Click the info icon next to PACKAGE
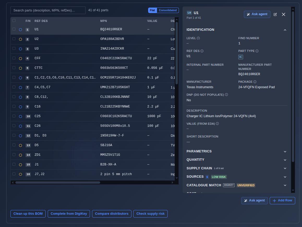The height and width of the screenshot is (227, 302). (255, 82)
